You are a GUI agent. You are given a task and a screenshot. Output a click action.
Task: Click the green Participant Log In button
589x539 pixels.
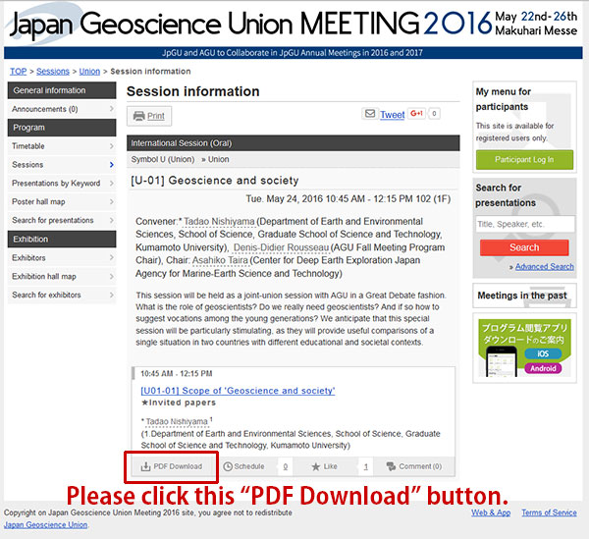(524, 160)
